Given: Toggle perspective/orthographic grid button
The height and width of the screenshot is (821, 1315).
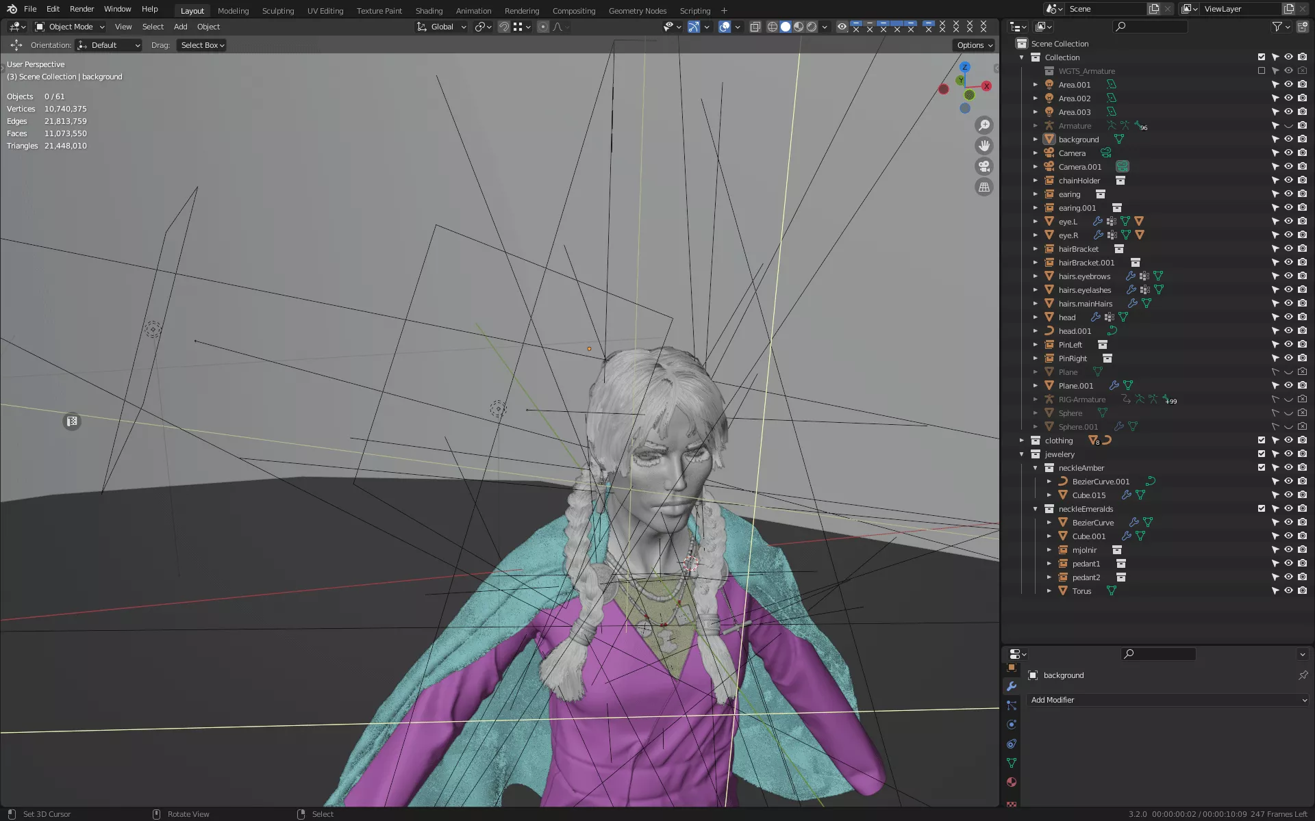Looking at the screenshot, I should [x=984, y=187].
